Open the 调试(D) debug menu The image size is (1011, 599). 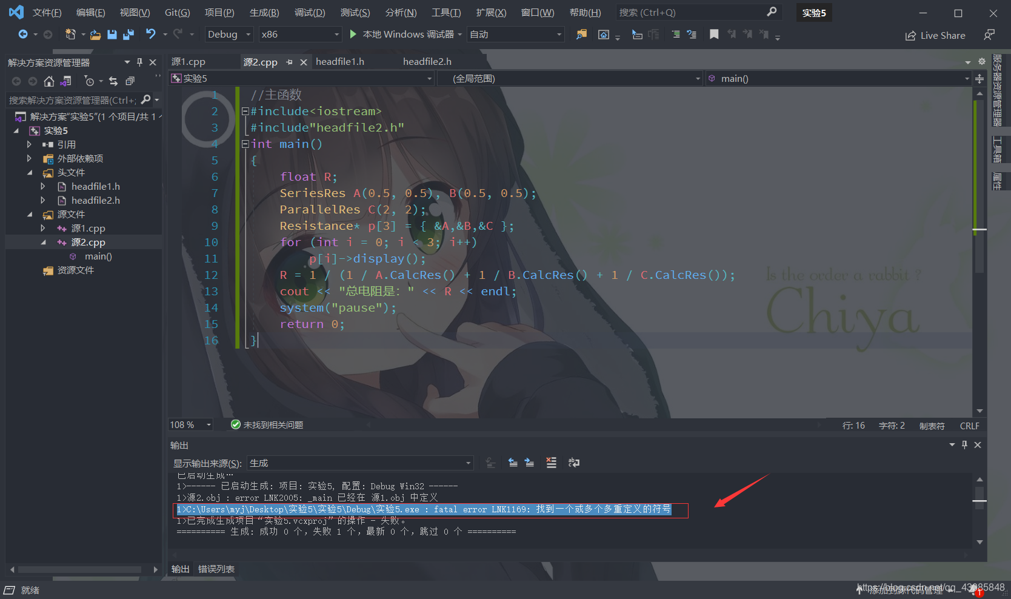tap(310, 13)
